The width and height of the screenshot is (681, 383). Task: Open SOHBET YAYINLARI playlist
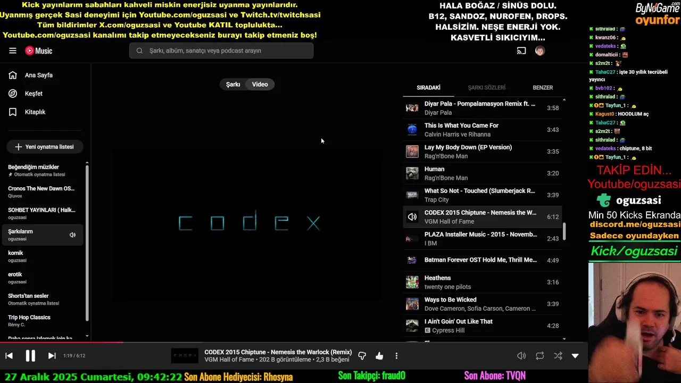click(43, 213)
